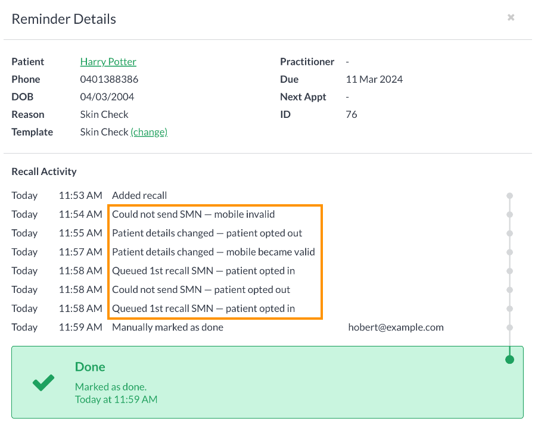
Task: Select the Added recall activity entry
Action: 139,195
